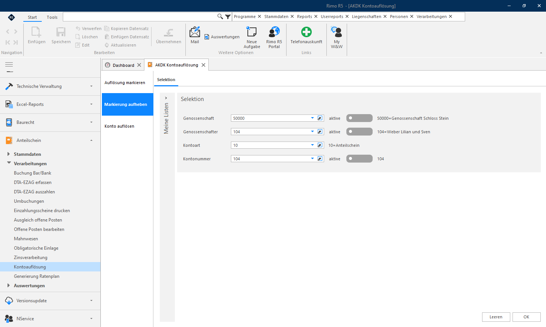Select Konto auflösen step
This screenshot has width=546, height=327.
[127, 126]
